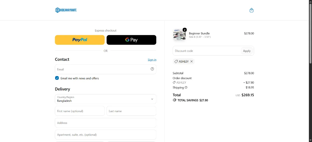Click the email help question mark icon
Image resolution: width=312 pixels, height=142 pixels.
[152, 69]
